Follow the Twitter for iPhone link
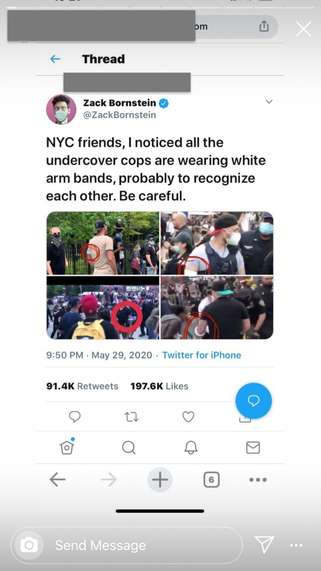Viewport: 321px width, 571px height. click(x=202, y=355)
